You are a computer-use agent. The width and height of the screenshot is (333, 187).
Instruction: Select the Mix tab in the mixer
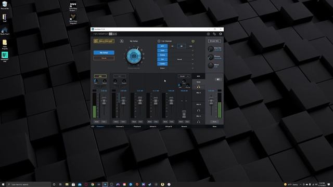[x=198, y=76]
